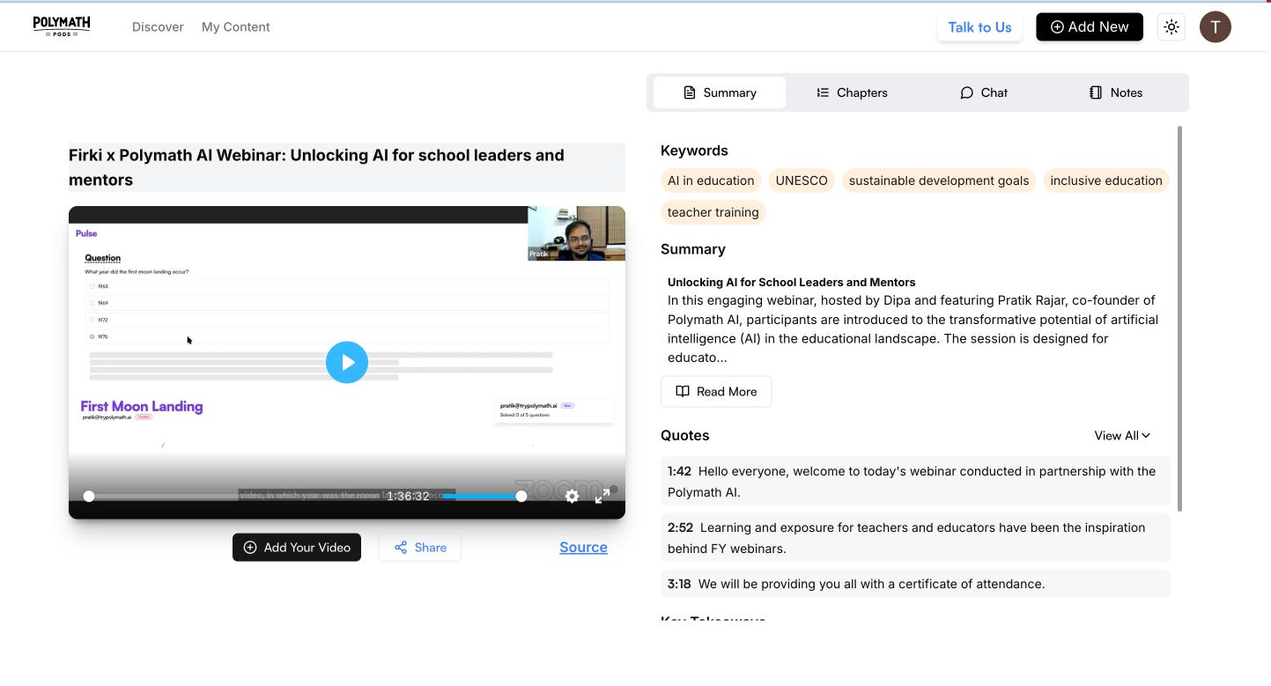Screen dimensions: 1271x686
Task: Select the UNESCO keyword tag
Action: tap(802, 181)
